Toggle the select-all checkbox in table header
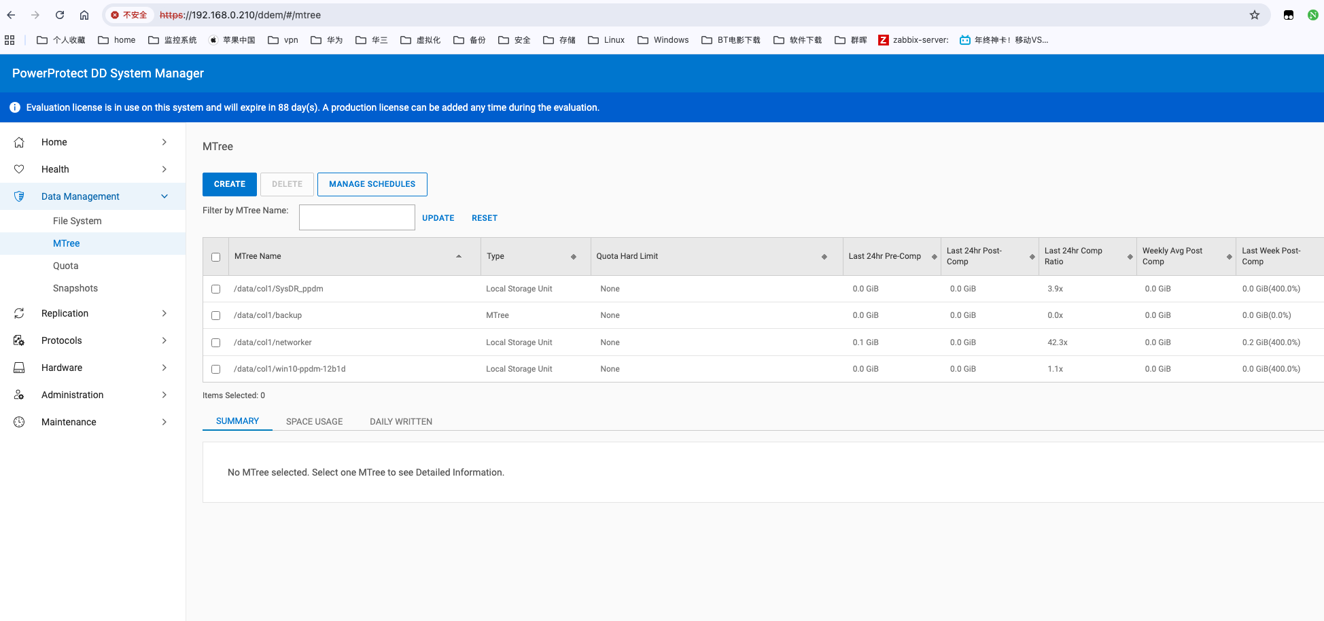This screenshot has height=621, width=1324. coord(216,257)
